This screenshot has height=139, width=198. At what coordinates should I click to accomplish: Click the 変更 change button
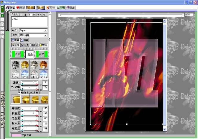42,54
